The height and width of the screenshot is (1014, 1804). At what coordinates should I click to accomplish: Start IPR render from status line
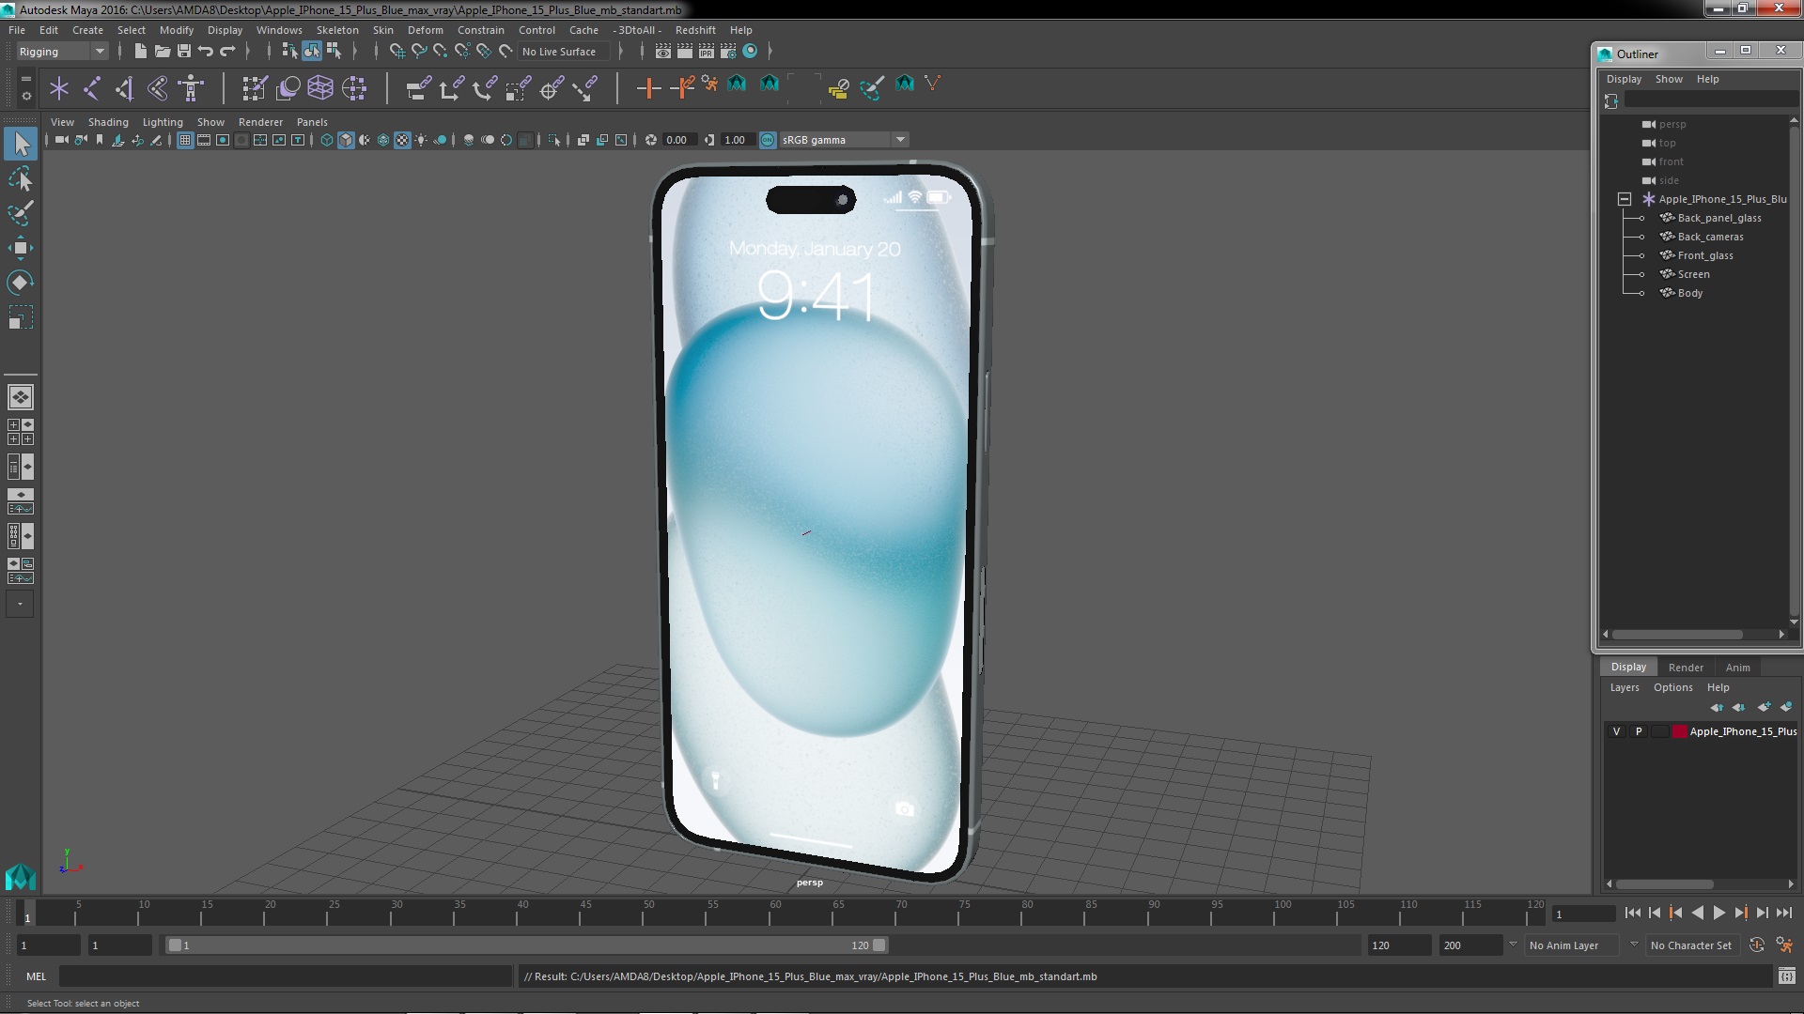(706, 51)
